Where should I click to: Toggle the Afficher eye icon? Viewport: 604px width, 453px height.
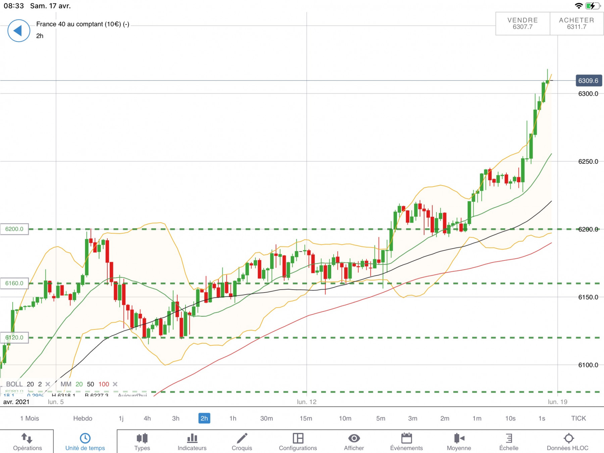click(x=354, y=438)
